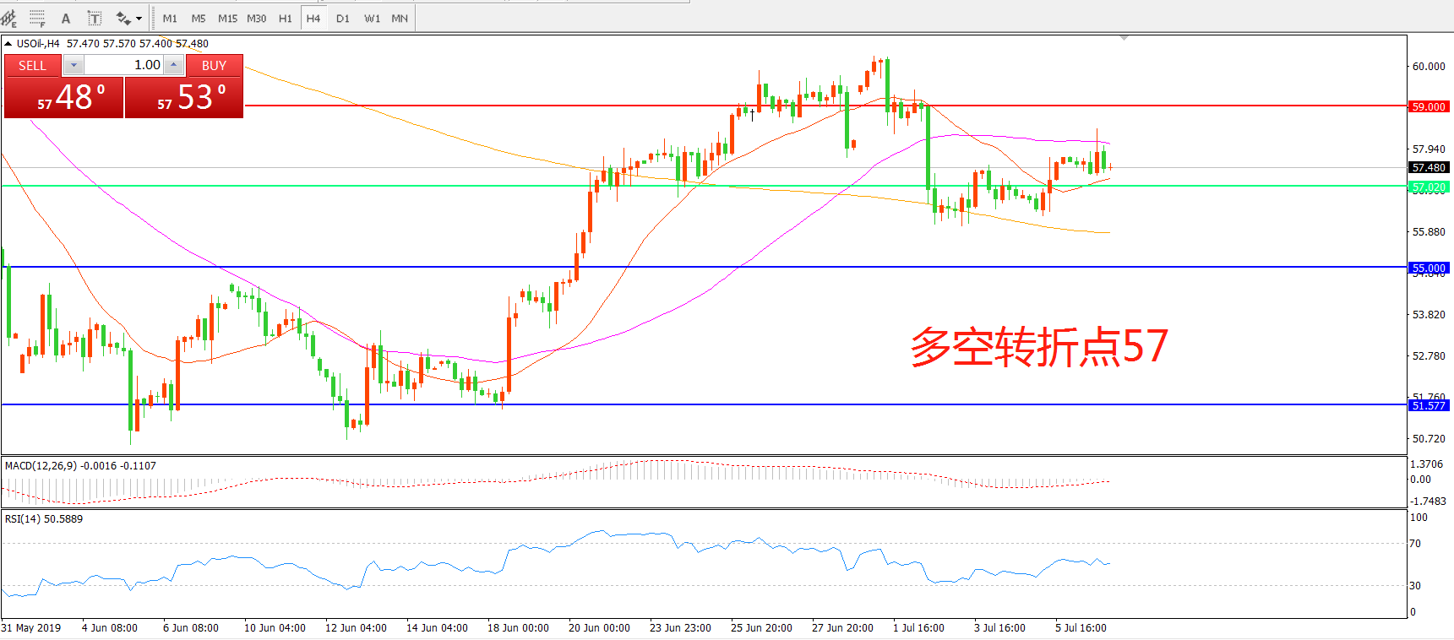Select the Fibonacci retracement tool
The height and width of the screenshot is (640, 1454).
click(x=37, y=18)
